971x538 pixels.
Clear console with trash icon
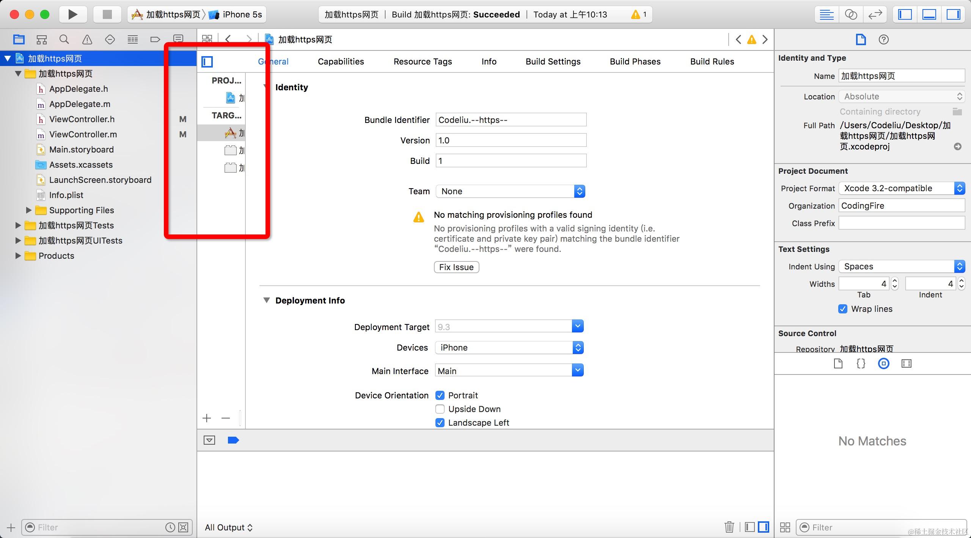click(729, 527)
